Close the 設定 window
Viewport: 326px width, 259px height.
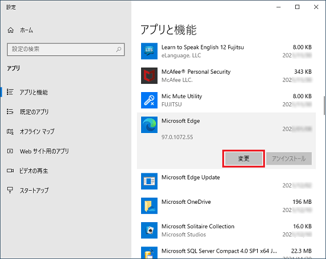(316, 7)
